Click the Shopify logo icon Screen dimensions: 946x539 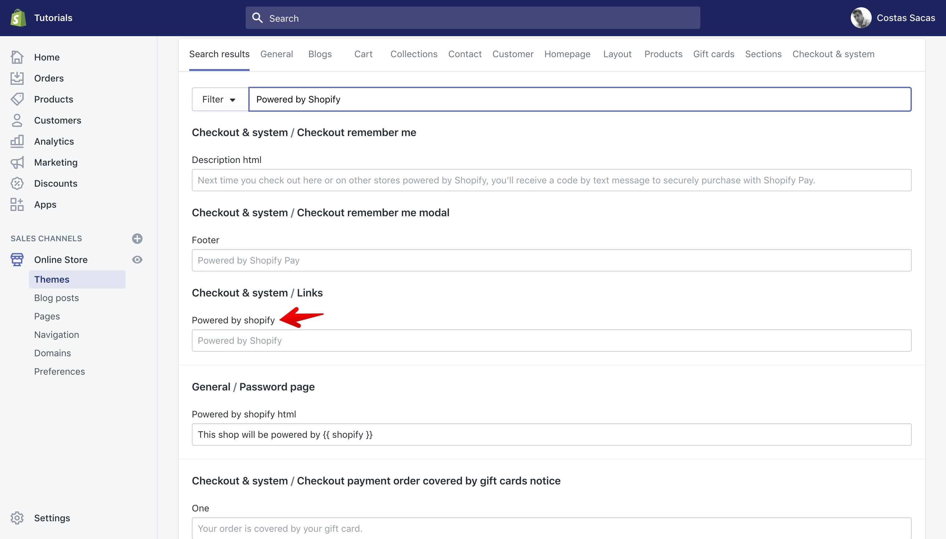pyautogui.click(x=18, y=18)
